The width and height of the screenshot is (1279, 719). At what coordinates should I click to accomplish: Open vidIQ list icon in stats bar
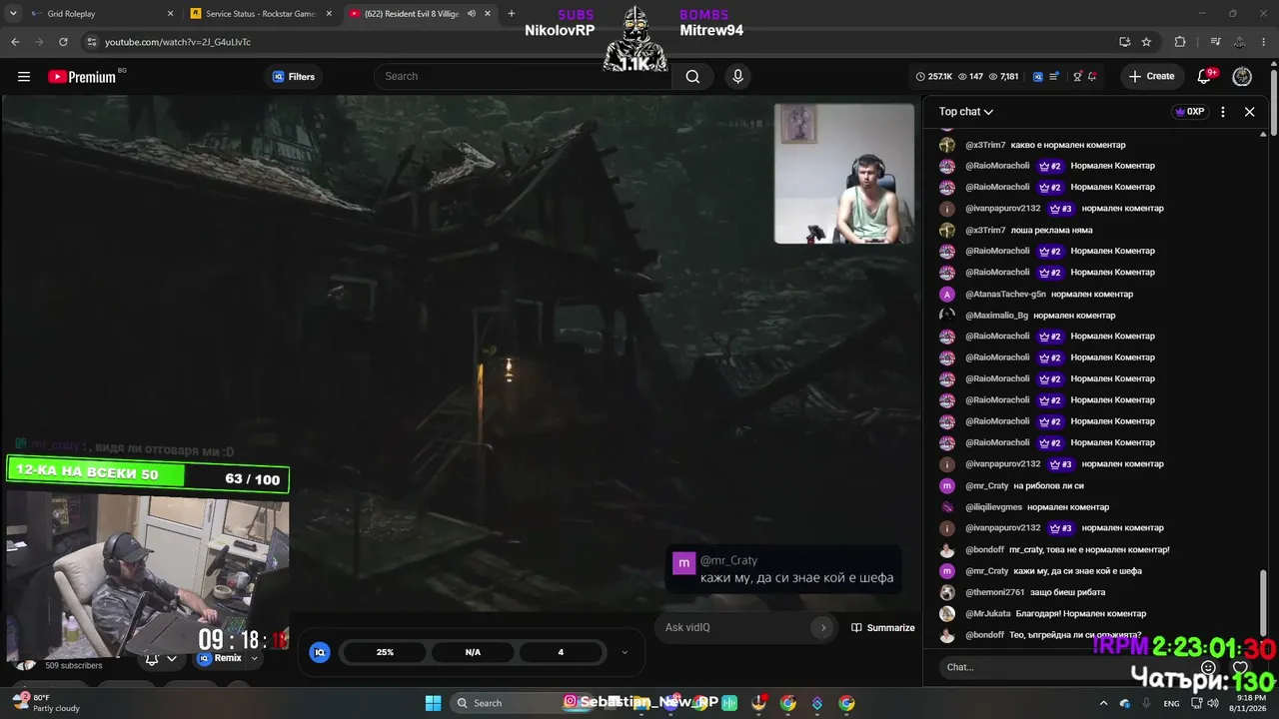pyautogui.click(x=1054, y=77)
